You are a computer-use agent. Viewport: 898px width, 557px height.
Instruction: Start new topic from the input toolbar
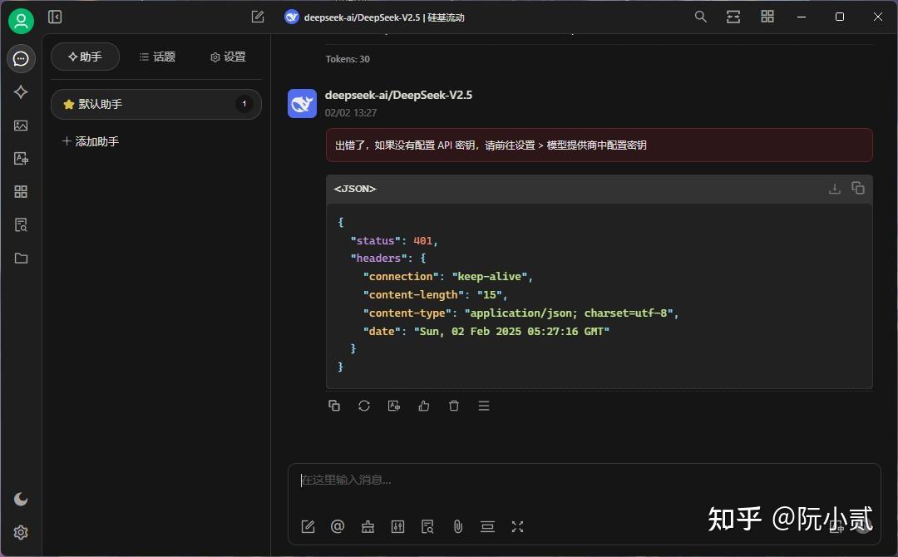(308, 527)
